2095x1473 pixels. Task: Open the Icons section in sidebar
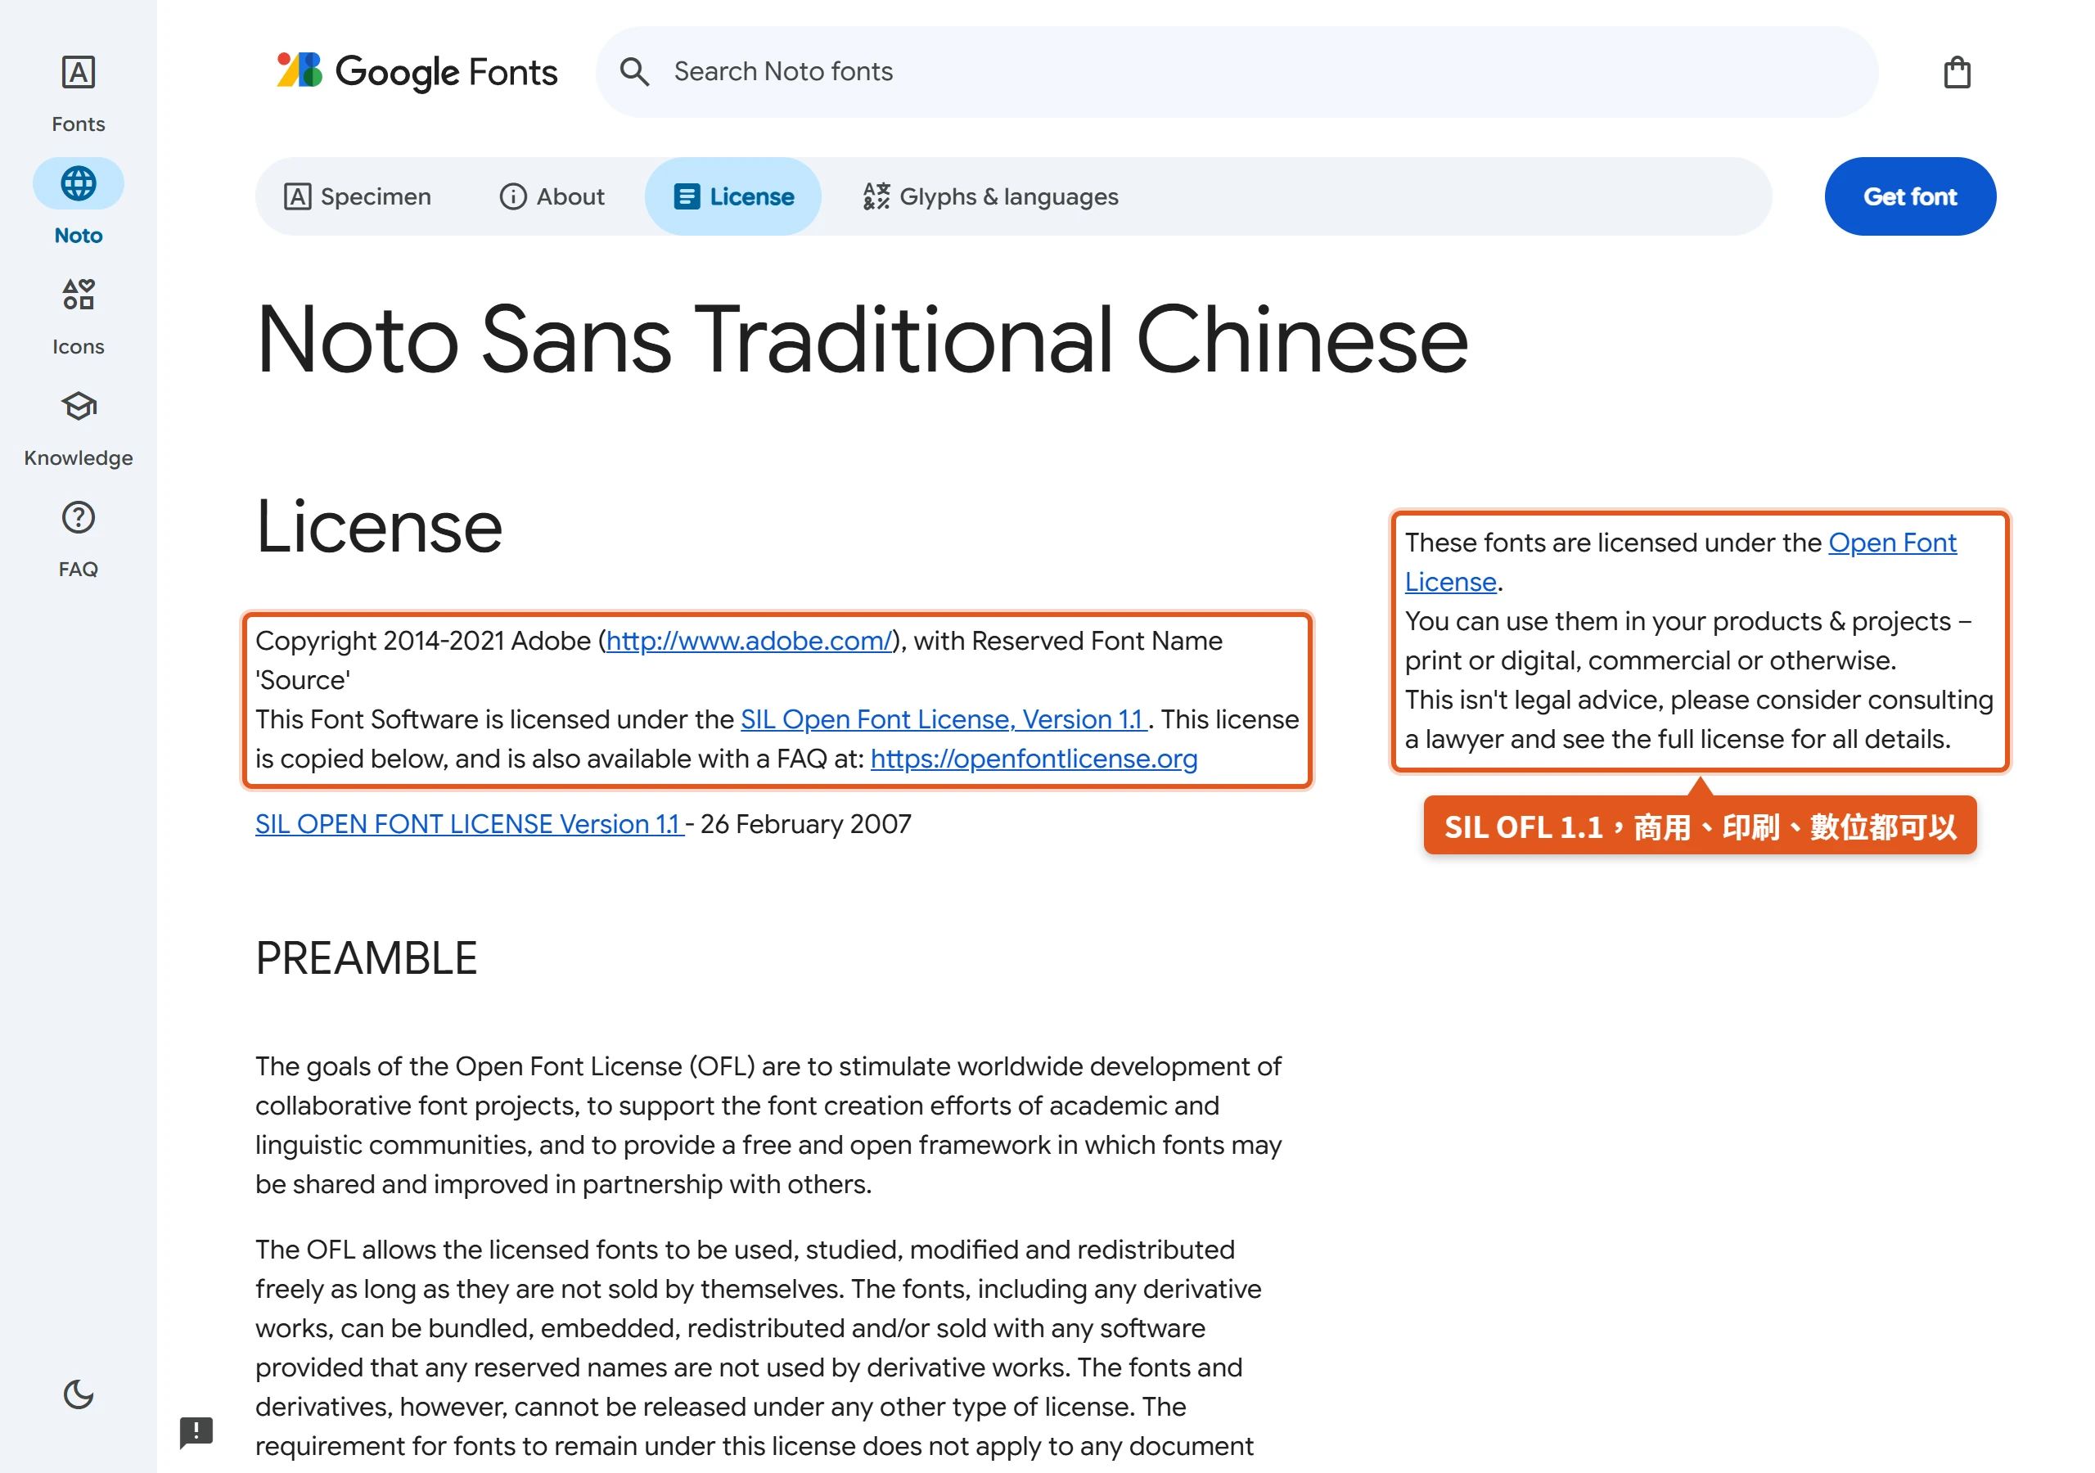(79, 316)
